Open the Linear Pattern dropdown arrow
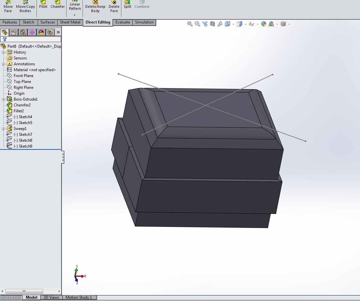360x301 pixels. tap(75, 15)
